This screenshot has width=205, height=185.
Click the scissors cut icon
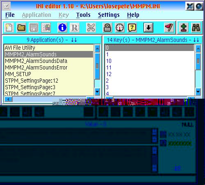coord(91,28)
